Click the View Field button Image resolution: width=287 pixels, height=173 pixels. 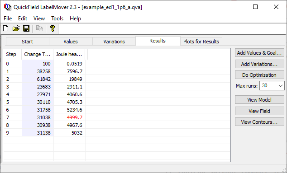click(259, 111)
